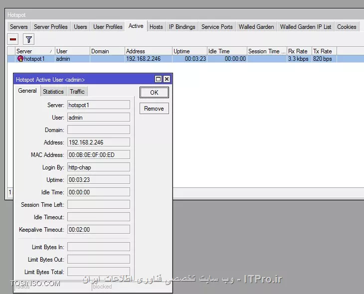Open the Hosts tab
Screen dimensions: 364x294
(x=156, y=27)
